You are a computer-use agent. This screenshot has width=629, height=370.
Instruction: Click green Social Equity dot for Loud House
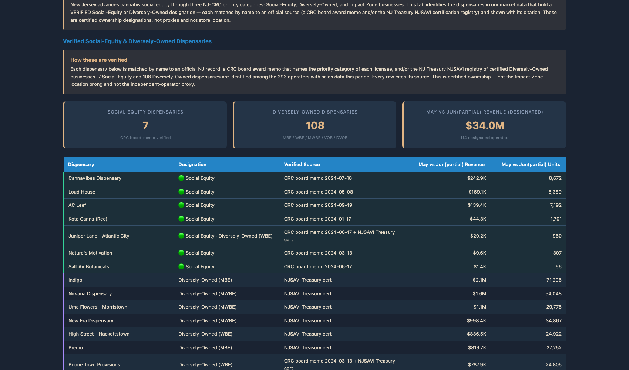pyautogui.click(x=181, y=192)
